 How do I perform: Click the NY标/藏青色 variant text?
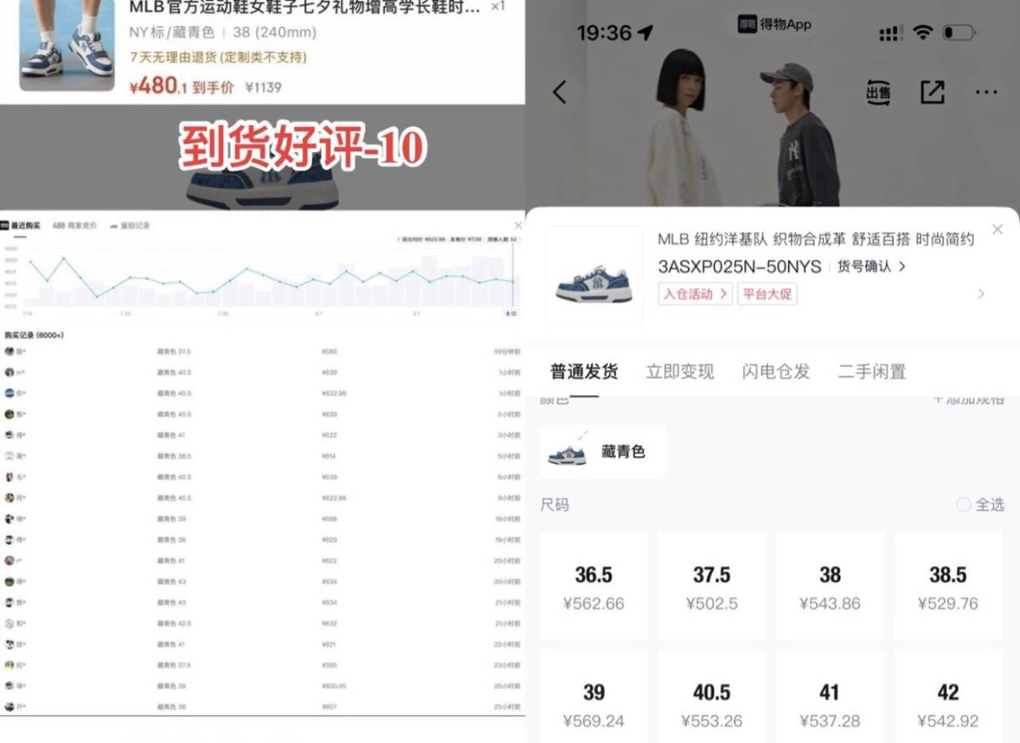pos(172,33)
